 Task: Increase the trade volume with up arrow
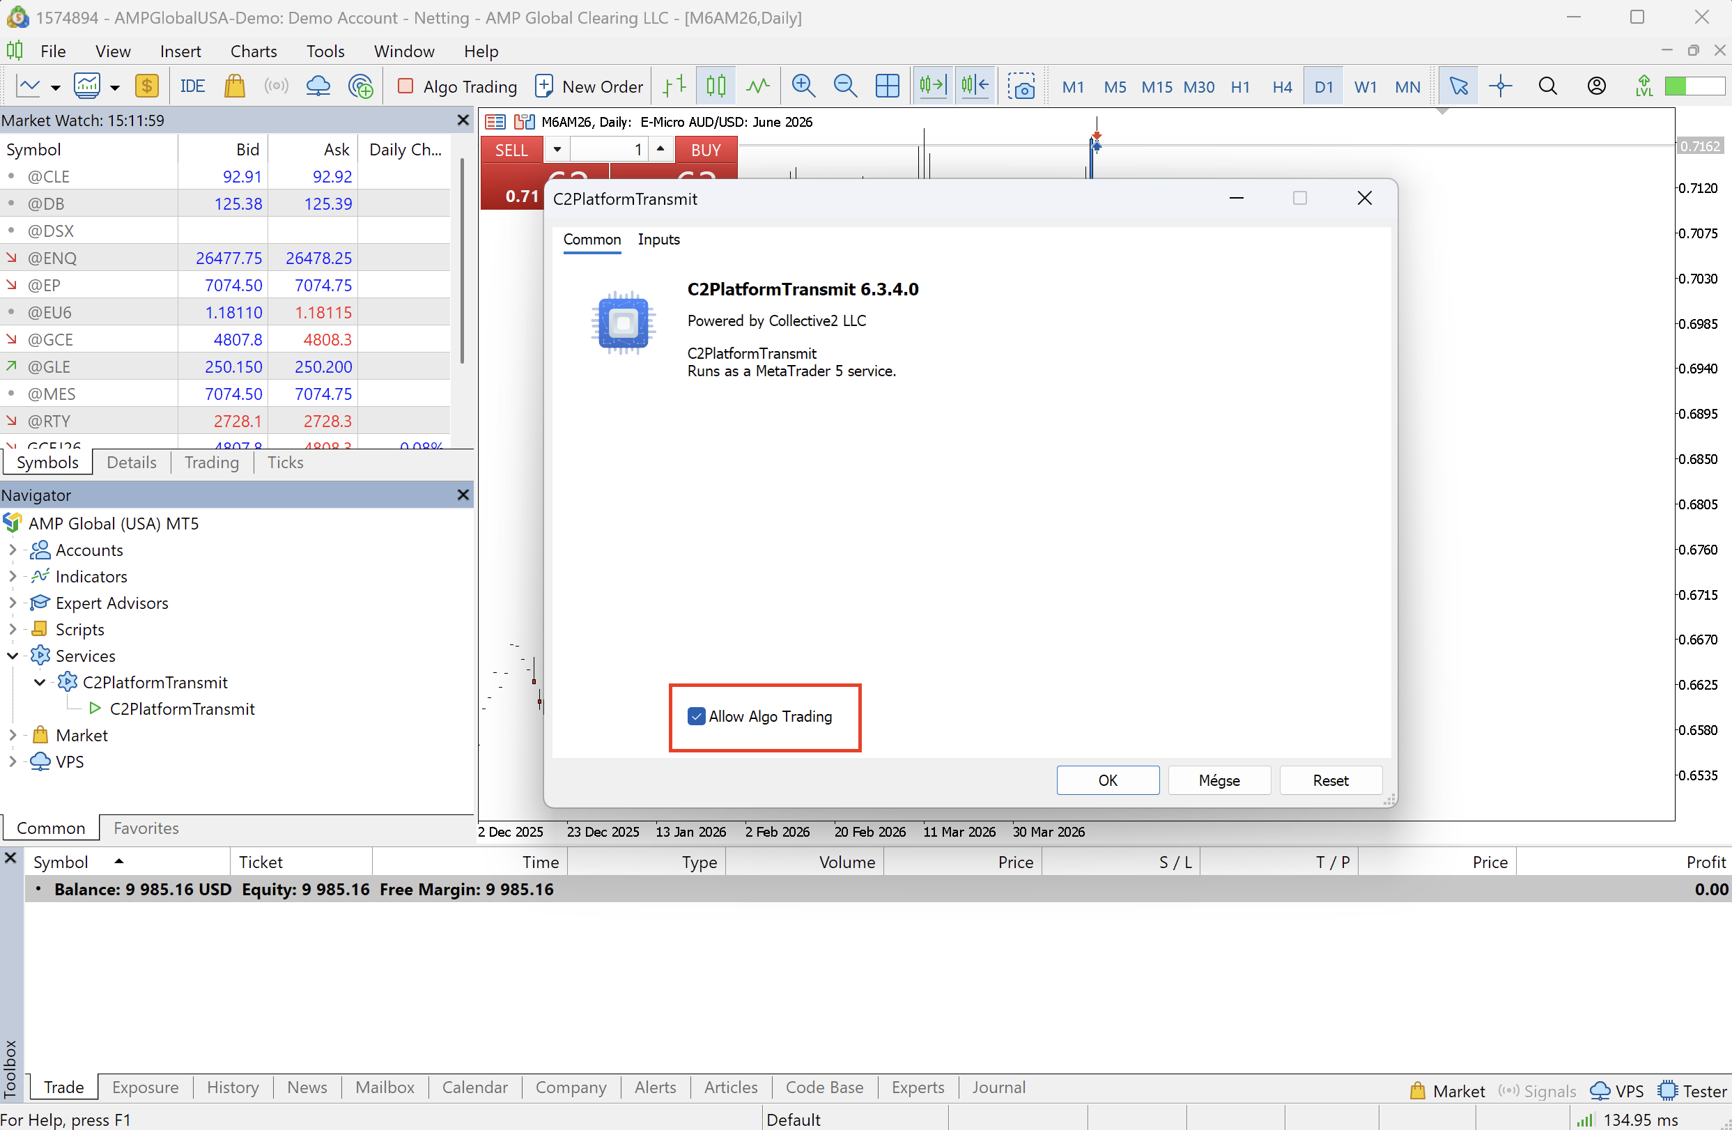click(660, 149)
